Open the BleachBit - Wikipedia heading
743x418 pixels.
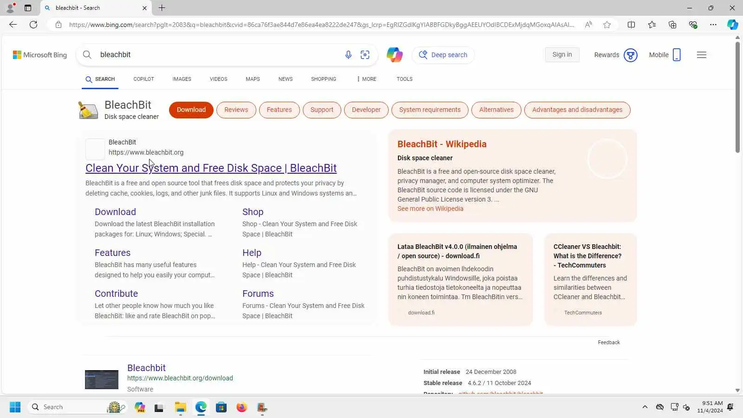(442, 144)
